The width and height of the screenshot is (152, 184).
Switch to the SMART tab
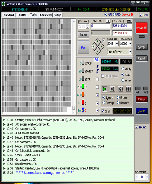point(22,15)
